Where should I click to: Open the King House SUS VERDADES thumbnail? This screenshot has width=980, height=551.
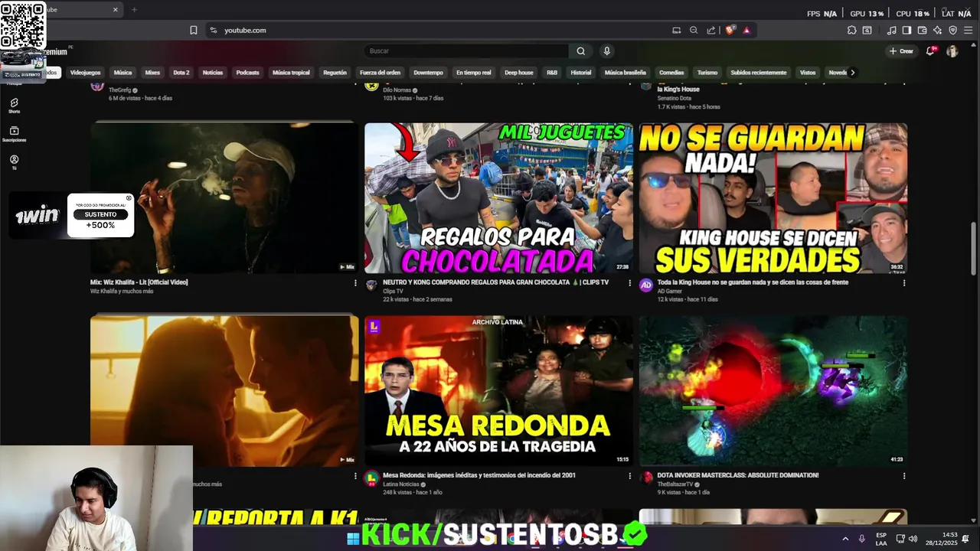pyautogui.click(x=773, y=198)
